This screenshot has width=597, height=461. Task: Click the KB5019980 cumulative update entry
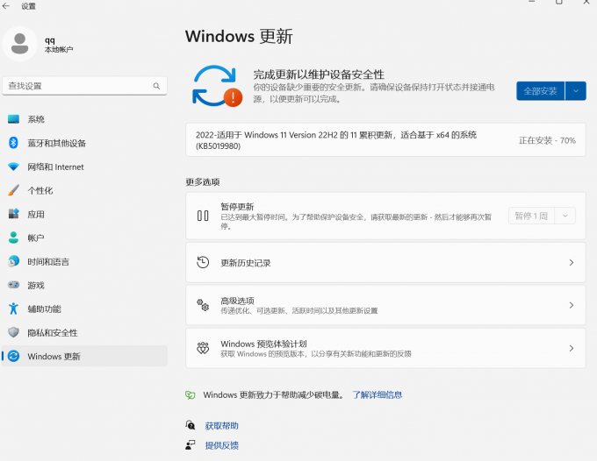[x=385, y=140]
